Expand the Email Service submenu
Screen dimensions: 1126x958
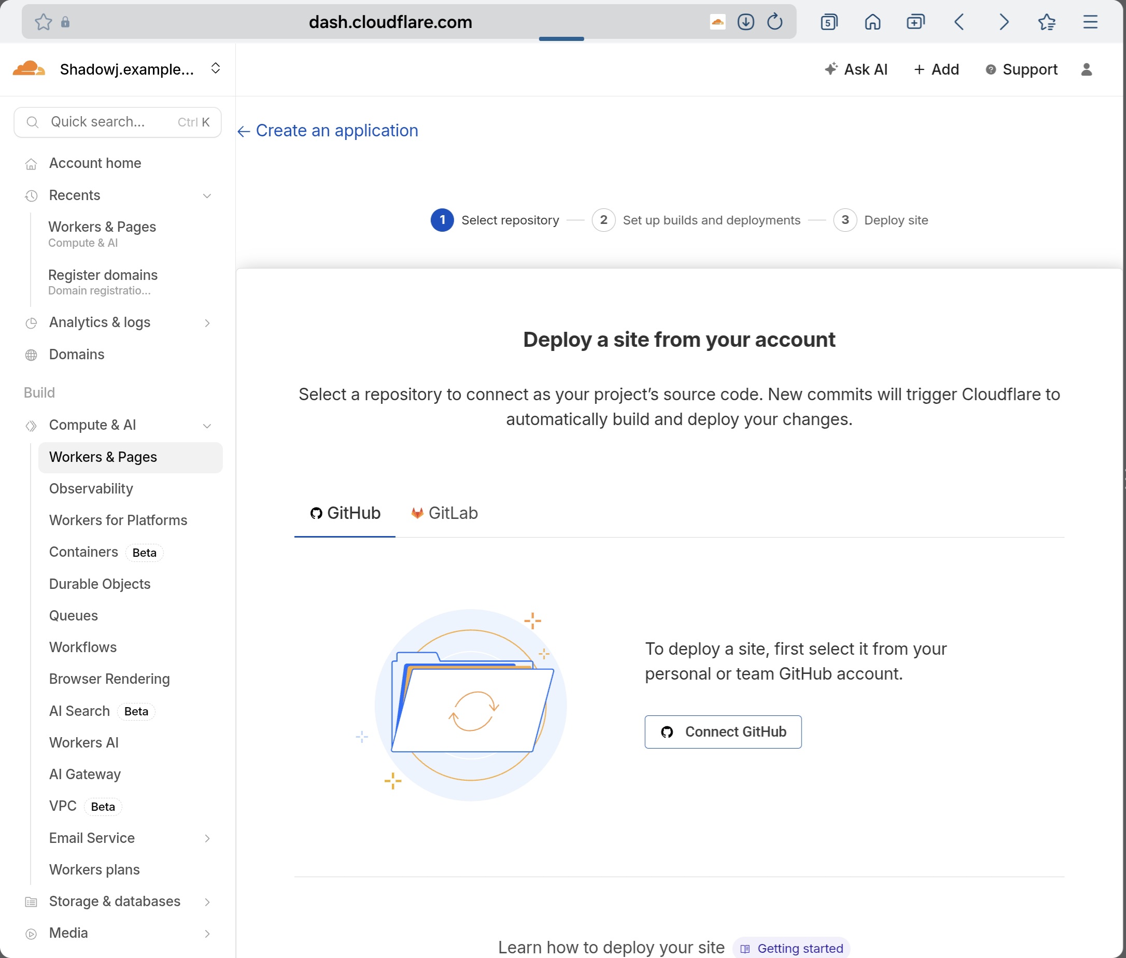click(207, 839)
